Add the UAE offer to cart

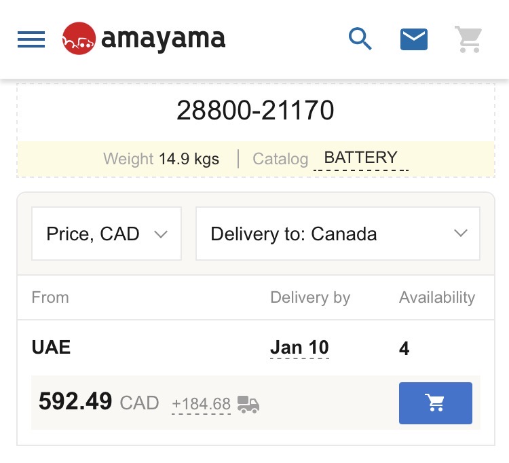click(x=435, y=403)
